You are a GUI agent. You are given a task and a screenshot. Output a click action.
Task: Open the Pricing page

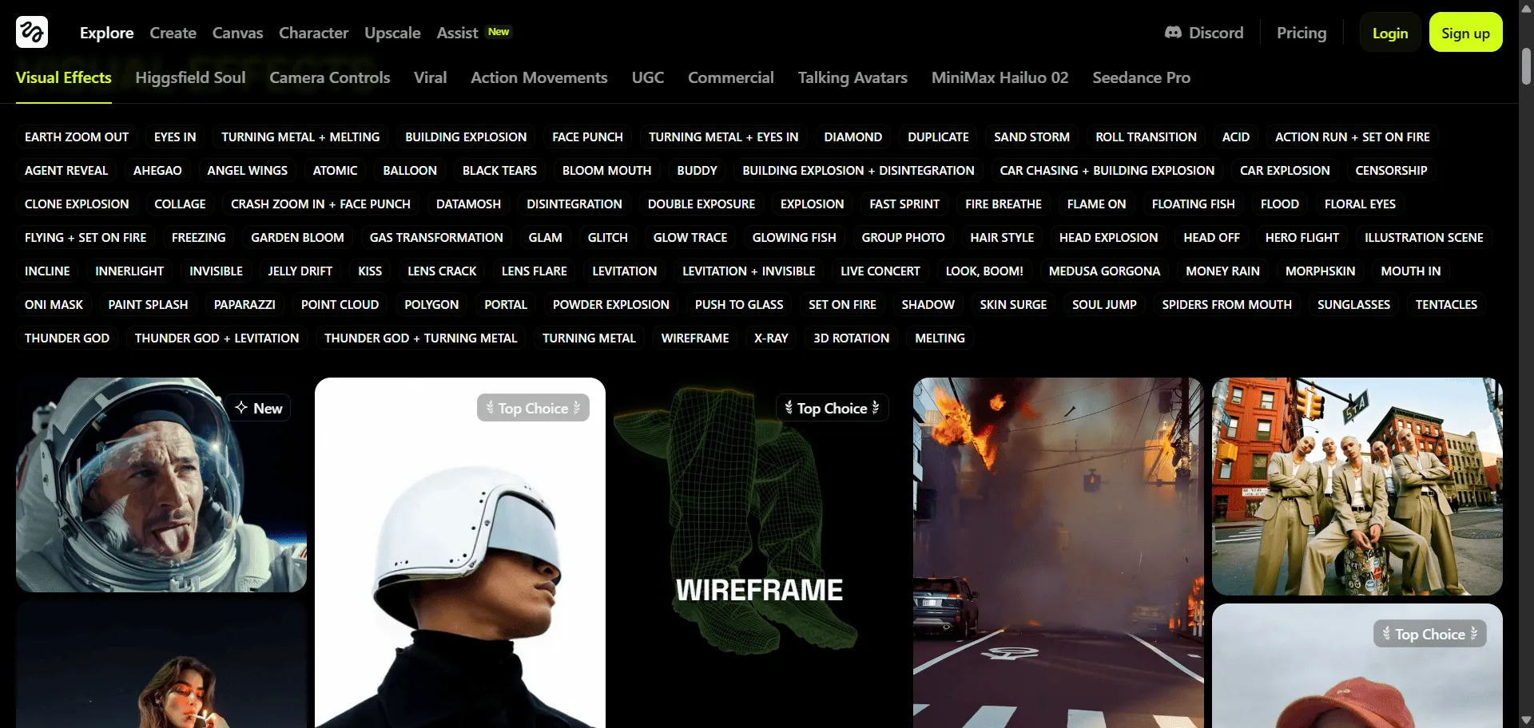pos(1301,33)
